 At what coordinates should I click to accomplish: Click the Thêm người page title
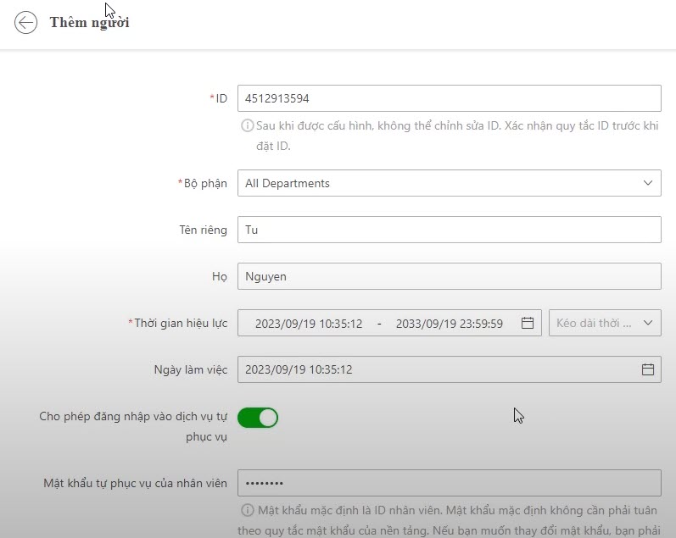89,23
